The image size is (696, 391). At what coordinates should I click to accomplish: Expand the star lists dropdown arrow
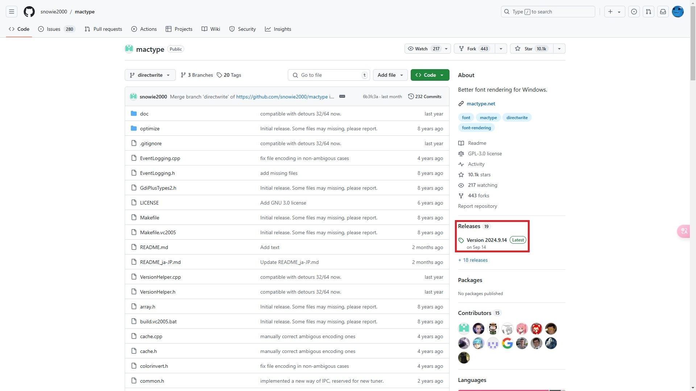[x=559, y=49]
